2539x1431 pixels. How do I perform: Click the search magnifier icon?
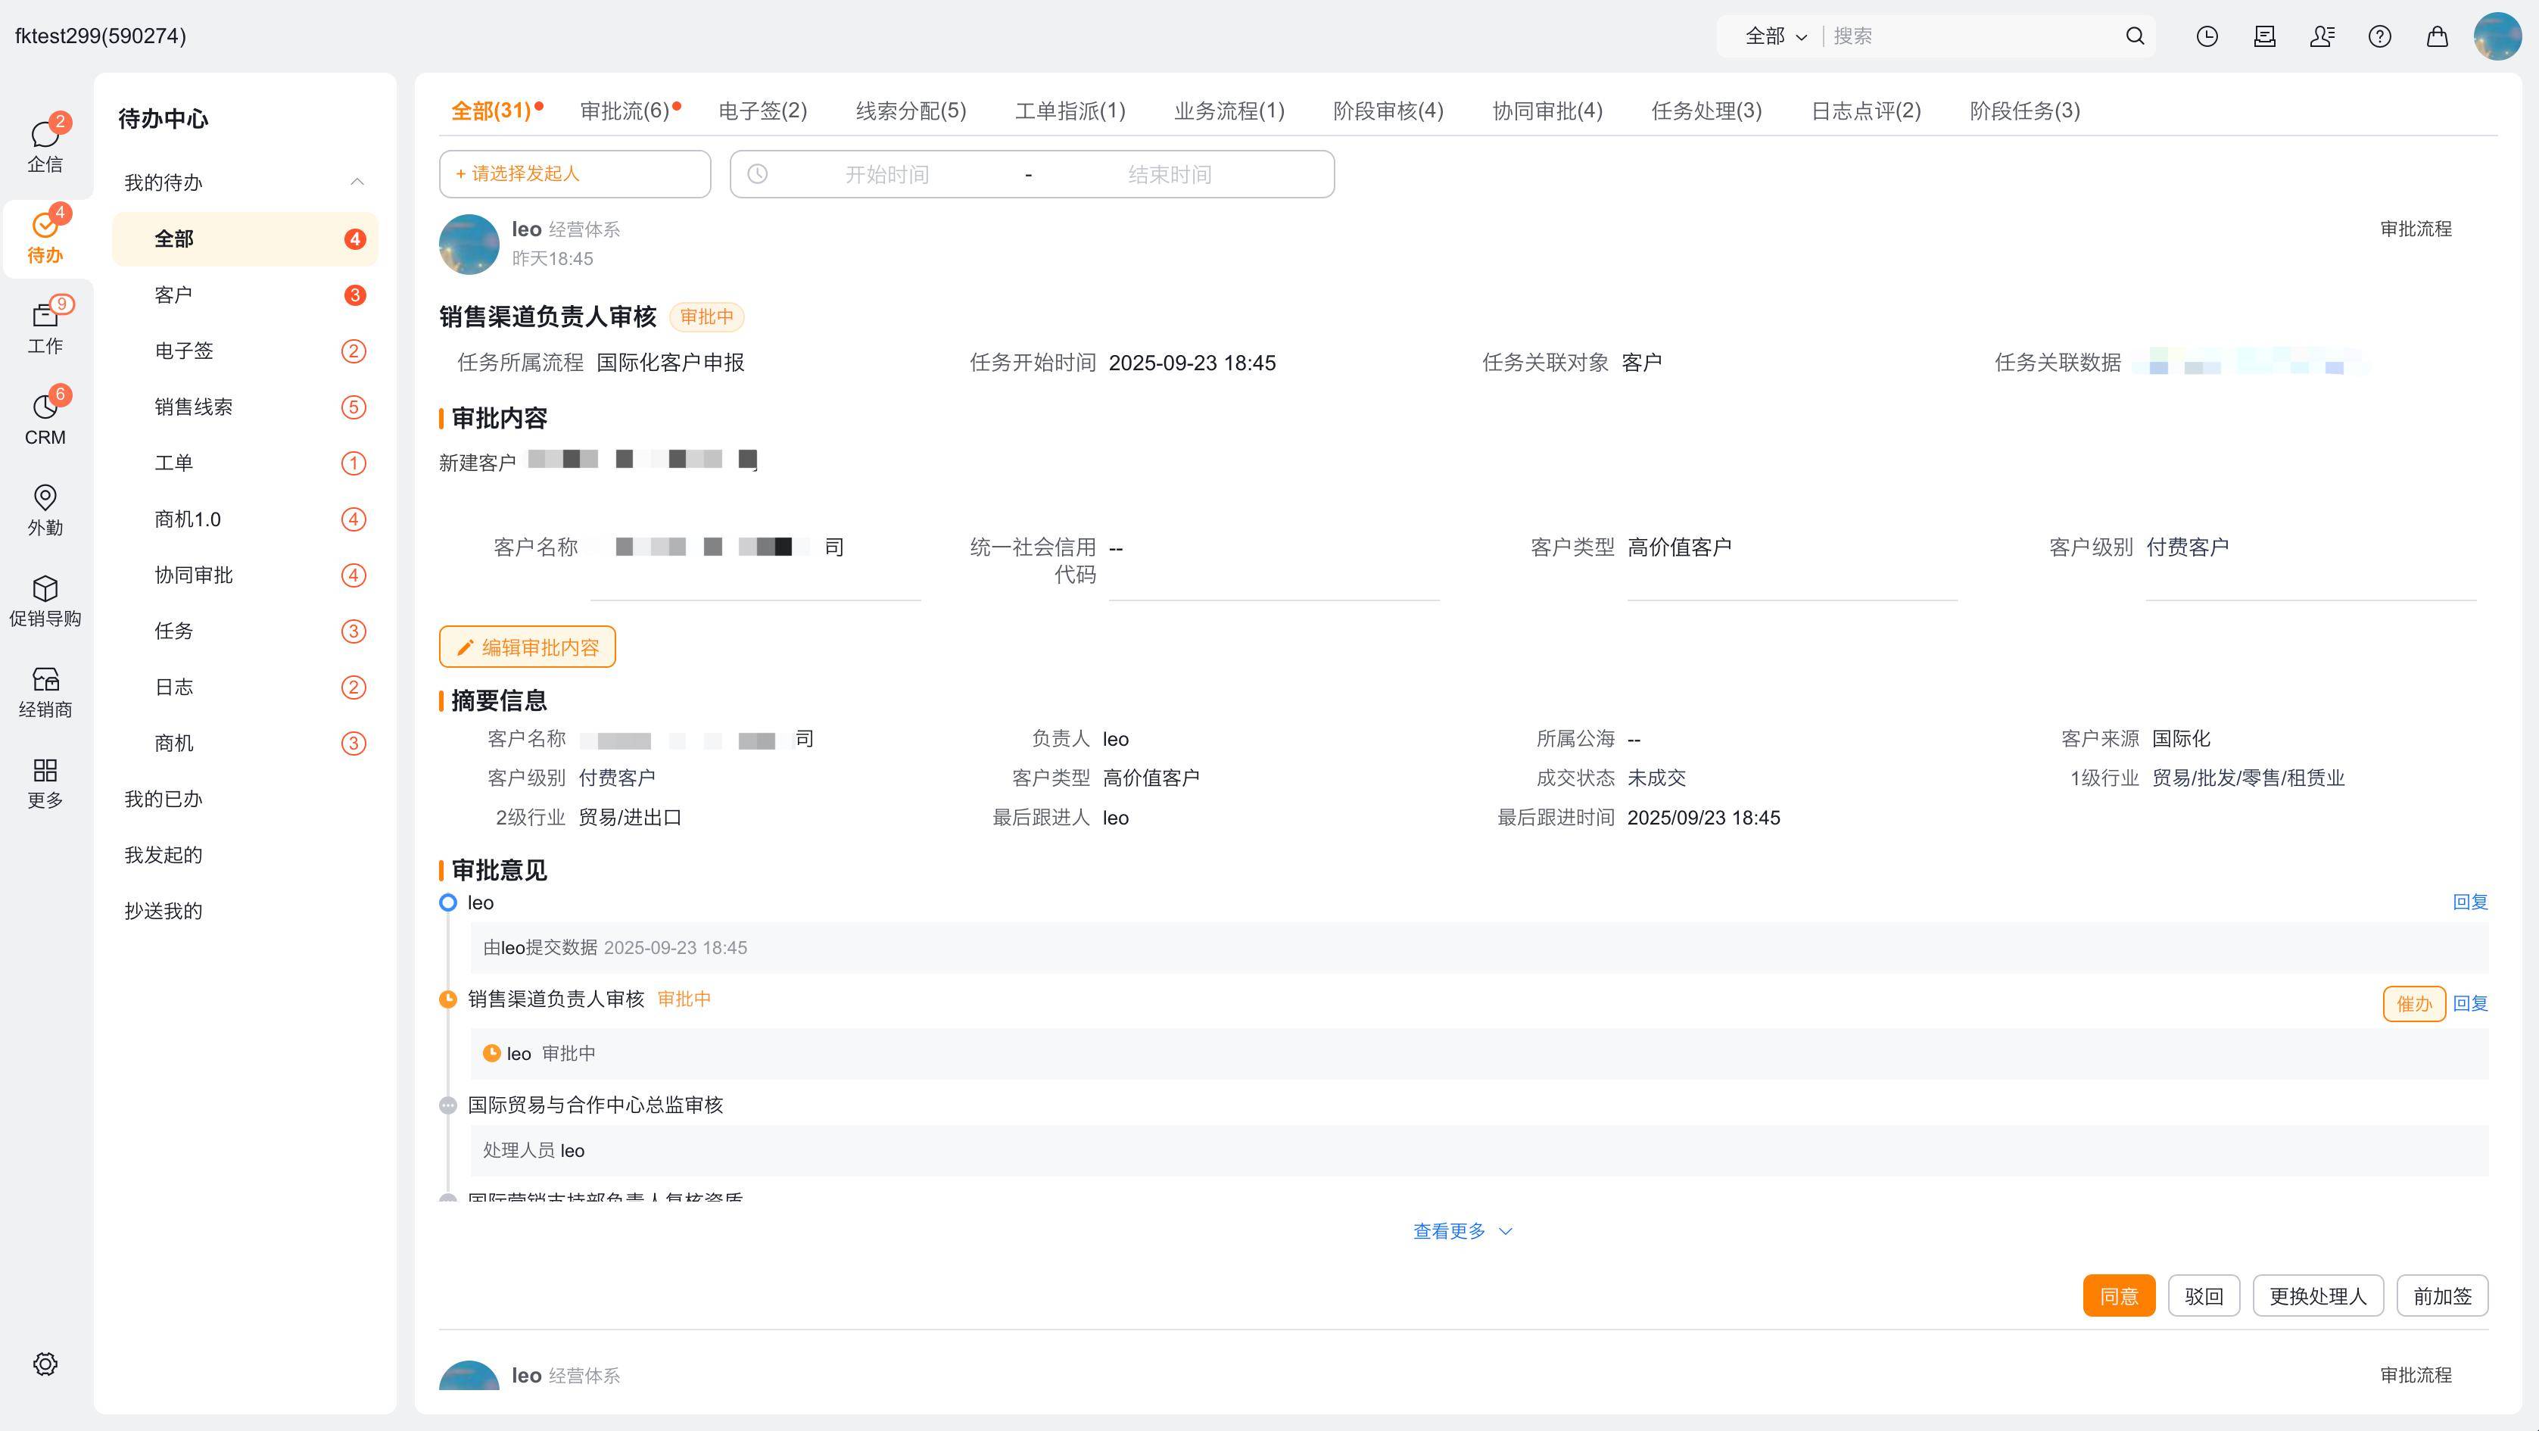point(2135,36)
